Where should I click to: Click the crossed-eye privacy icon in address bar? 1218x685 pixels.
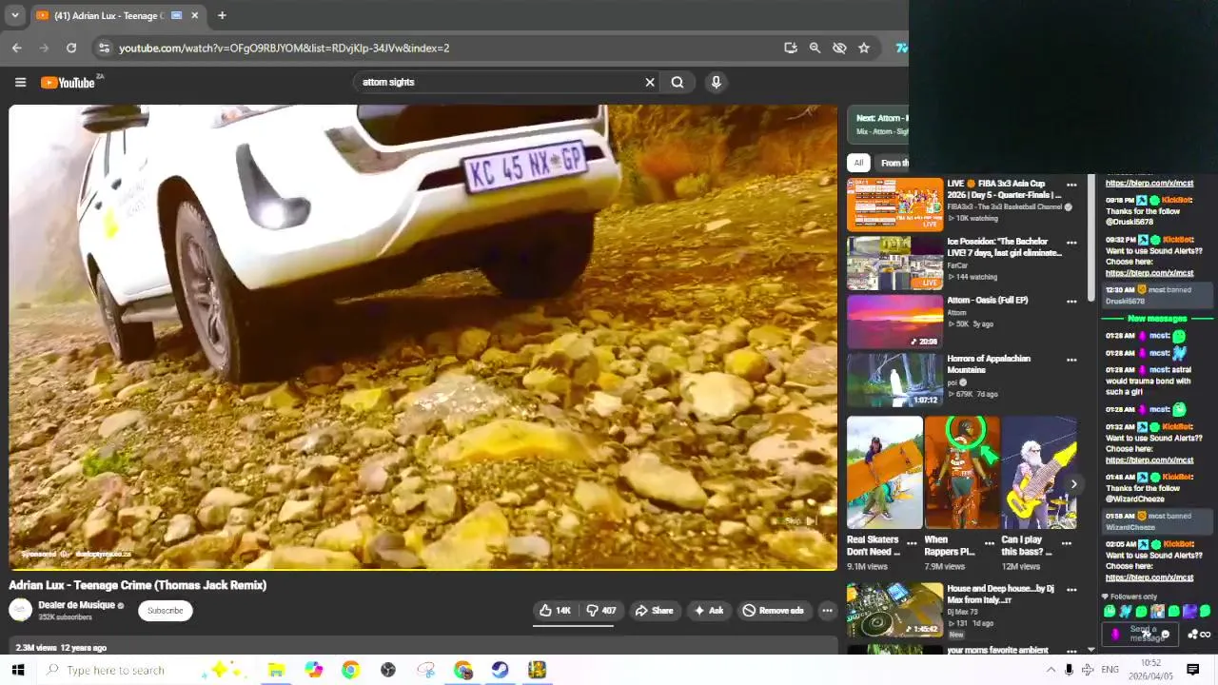coord(839,48)
